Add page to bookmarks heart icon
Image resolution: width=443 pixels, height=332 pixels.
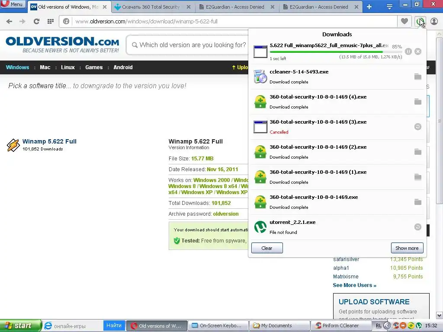404,21
